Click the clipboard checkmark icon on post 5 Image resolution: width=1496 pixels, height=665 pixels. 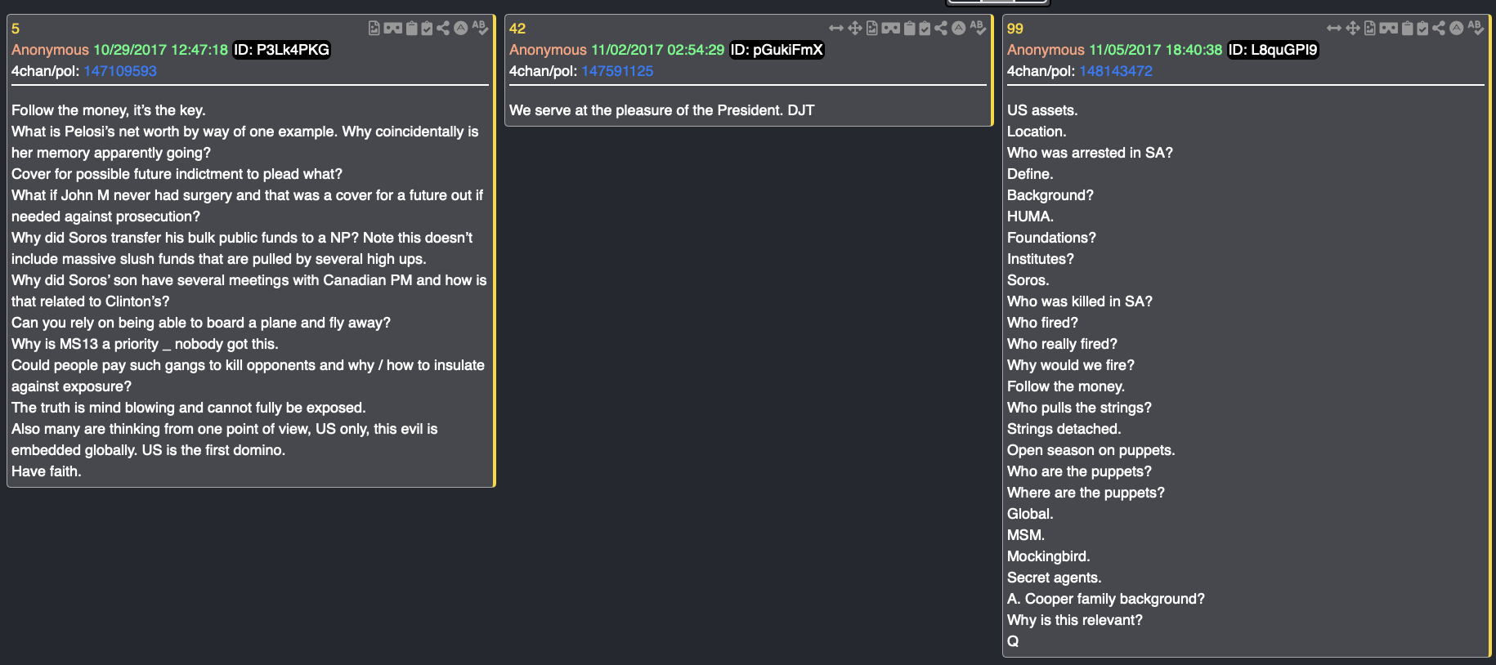pyautogui.click(x=427, y=28)
